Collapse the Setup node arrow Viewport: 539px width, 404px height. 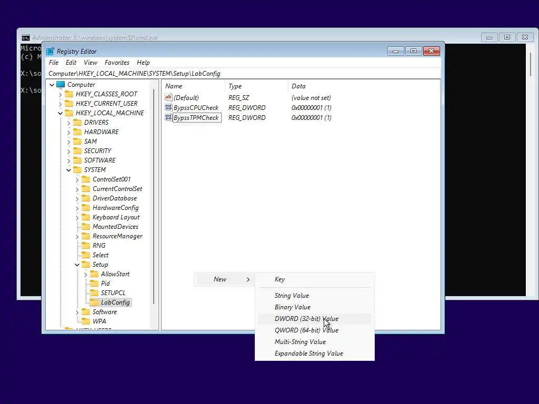77,265
